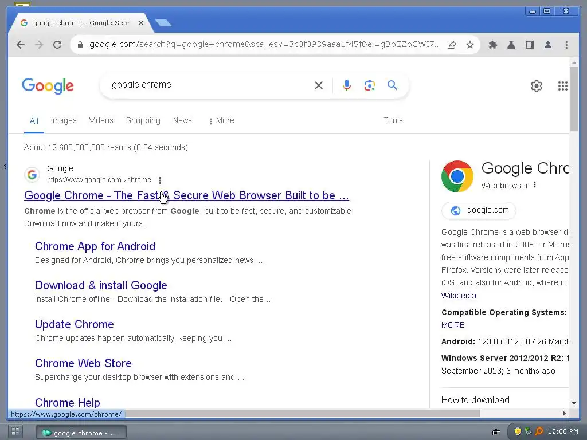Click the 12:08 PM clock
The height and width of the screenshot is (440, 587).
tap(563, 431)
